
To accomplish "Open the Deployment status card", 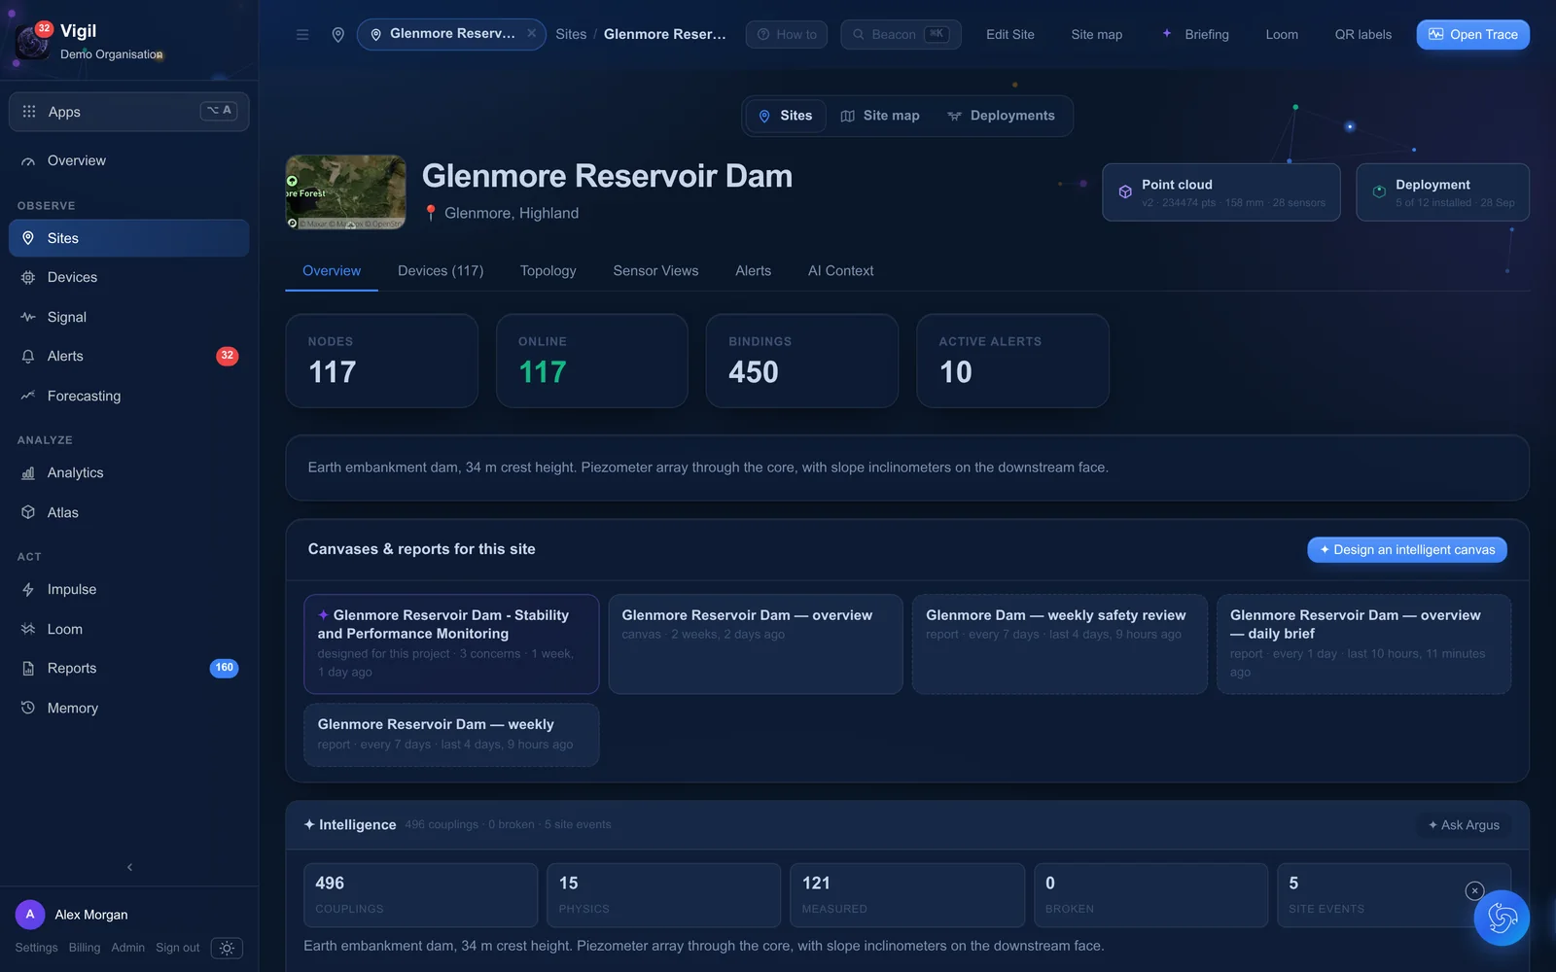I will pos(1442,192).
